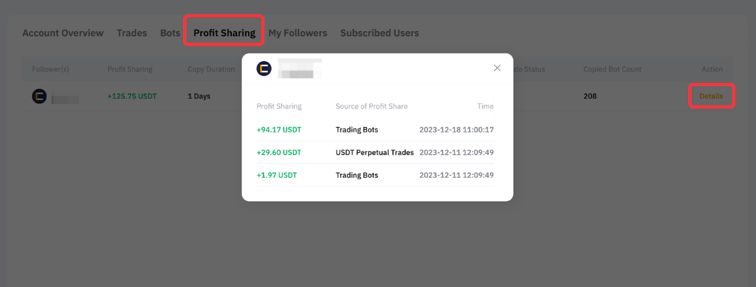This screenshot has height=287, width=756.
Task: Switch to the Subscribed Users tab
Action: point(379,33)
